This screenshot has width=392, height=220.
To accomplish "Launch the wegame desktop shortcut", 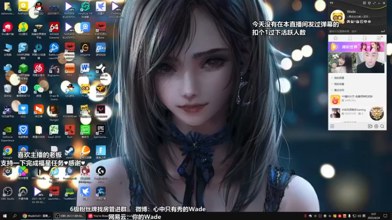I will point(85,49).
